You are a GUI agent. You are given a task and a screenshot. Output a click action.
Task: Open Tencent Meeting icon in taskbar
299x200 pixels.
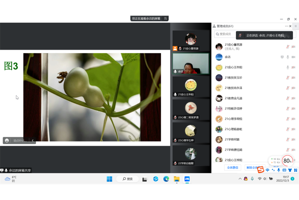tap(187, 179)
